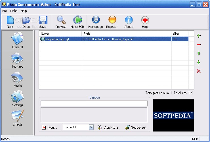The image size is (210, 142).
Task: Add picture with green plus icon
Action: [x=199, y=36]
